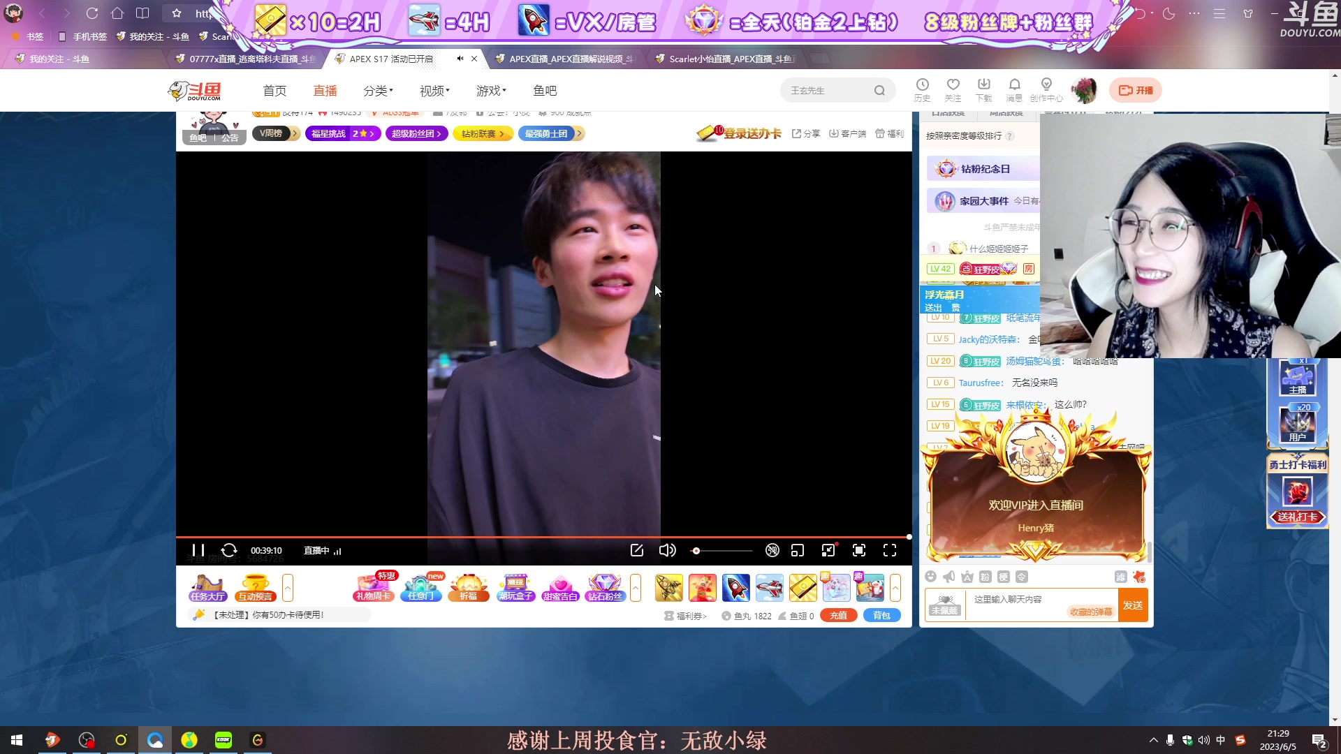Open 消息 notifications bell icon
Viewport: 1341px width, 754px height.
pos(1014,90)
